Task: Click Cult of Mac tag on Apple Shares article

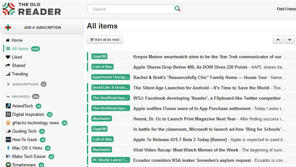Action: (x=103, y=67)
